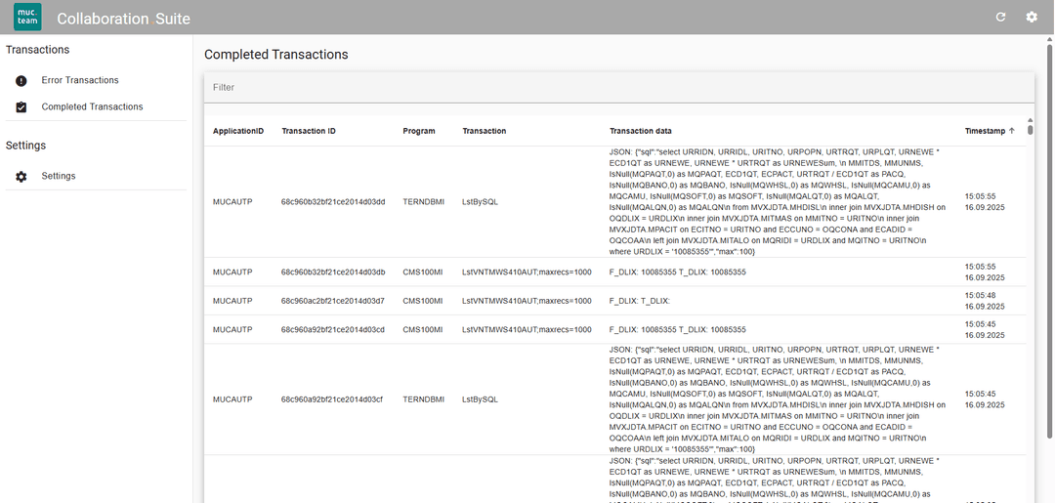Click the muc team logo
This screenshot has width=1055, height=503.
(27, 18)
